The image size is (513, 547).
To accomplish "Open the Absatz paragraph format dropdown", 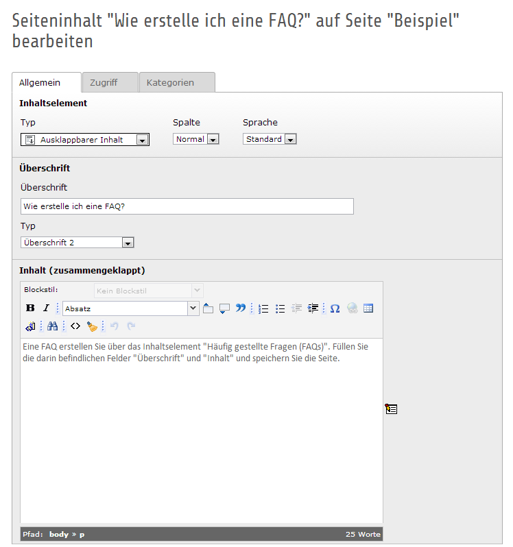I will coord(130,309).
